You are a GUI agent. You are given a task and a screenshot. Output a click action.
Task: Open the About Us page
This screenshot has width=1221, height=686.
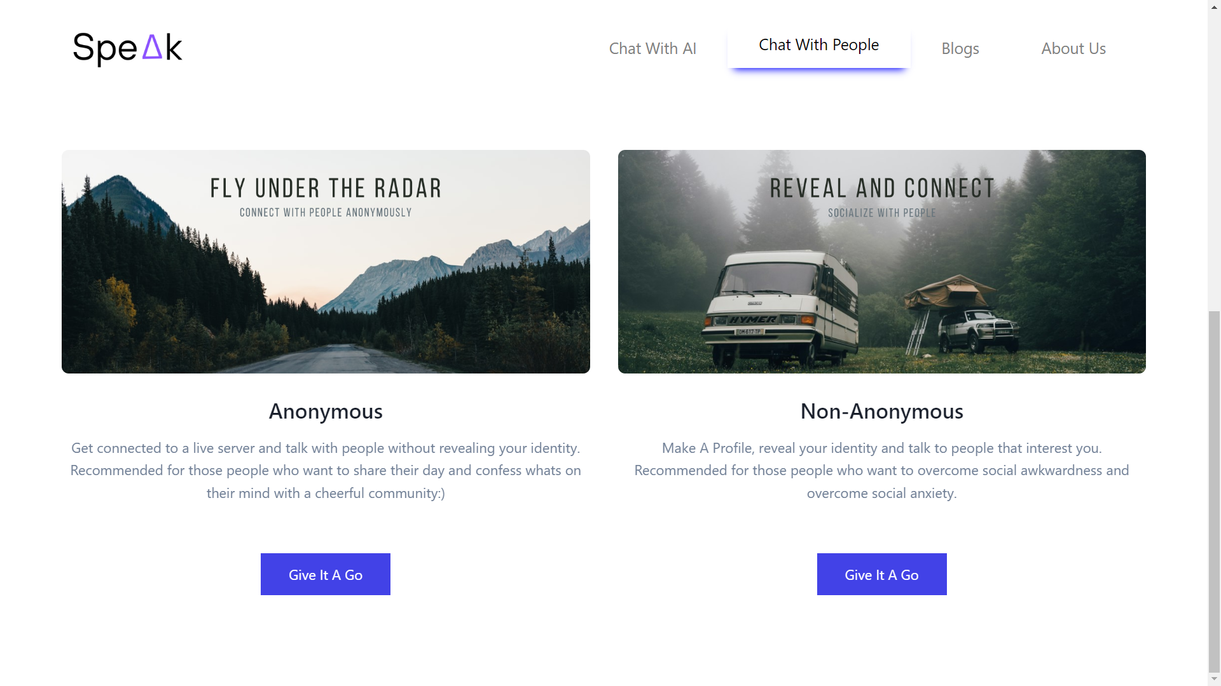[x=1073, y=48]
